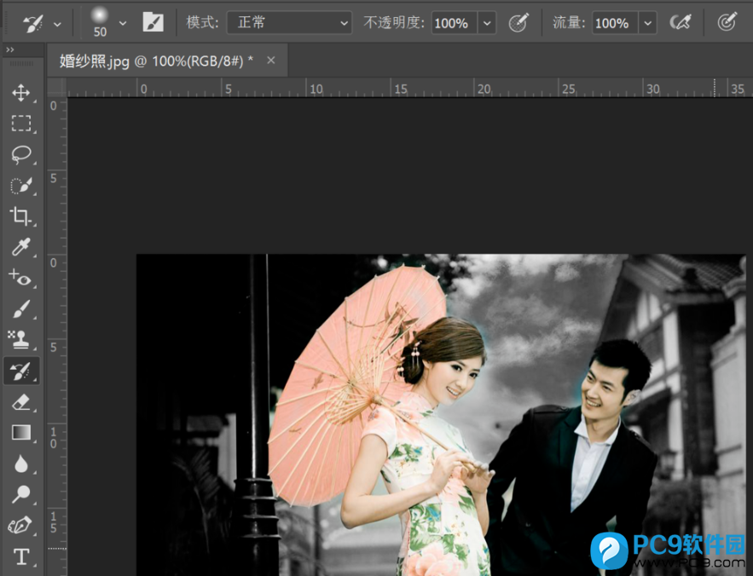Click the ruler origin corner box
This screenshot has width=753, height=576.
57,88
